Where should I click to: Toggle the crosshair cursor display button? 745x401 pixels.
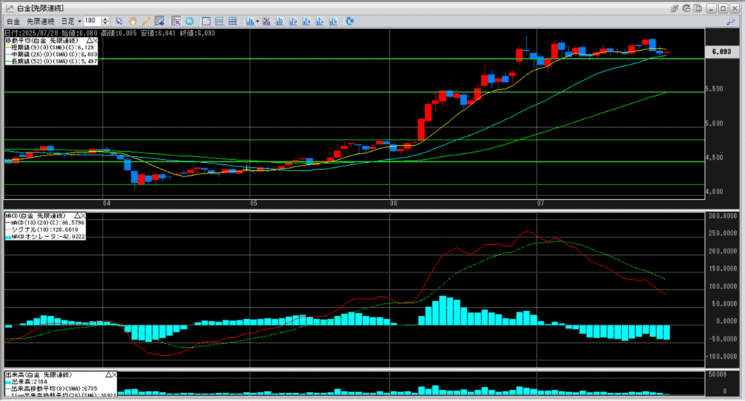pos(177,21)
